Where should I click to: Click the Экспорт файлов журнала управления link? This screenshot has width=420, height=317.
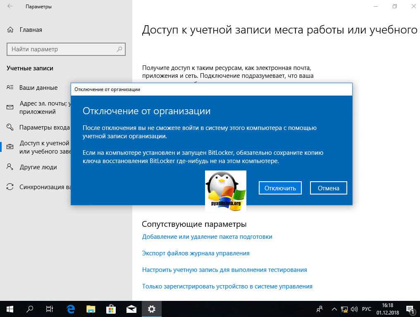click(x=196, y=253)
